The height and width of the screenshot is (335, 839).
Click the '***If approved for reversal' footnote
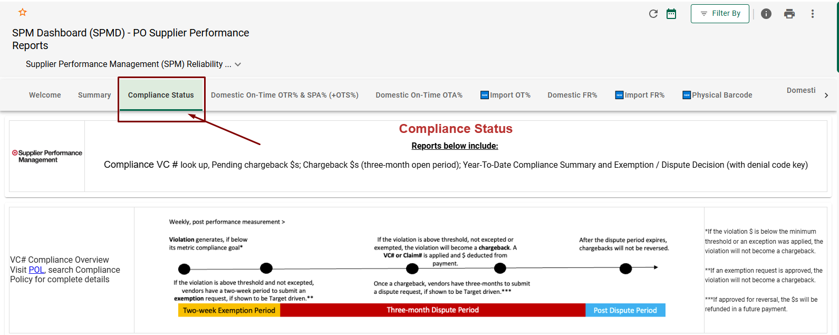pyautogui.click(x=761, y=304)
